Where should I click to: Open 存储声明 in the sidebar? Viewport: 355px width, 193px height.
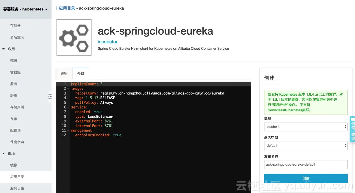(17, 107)
